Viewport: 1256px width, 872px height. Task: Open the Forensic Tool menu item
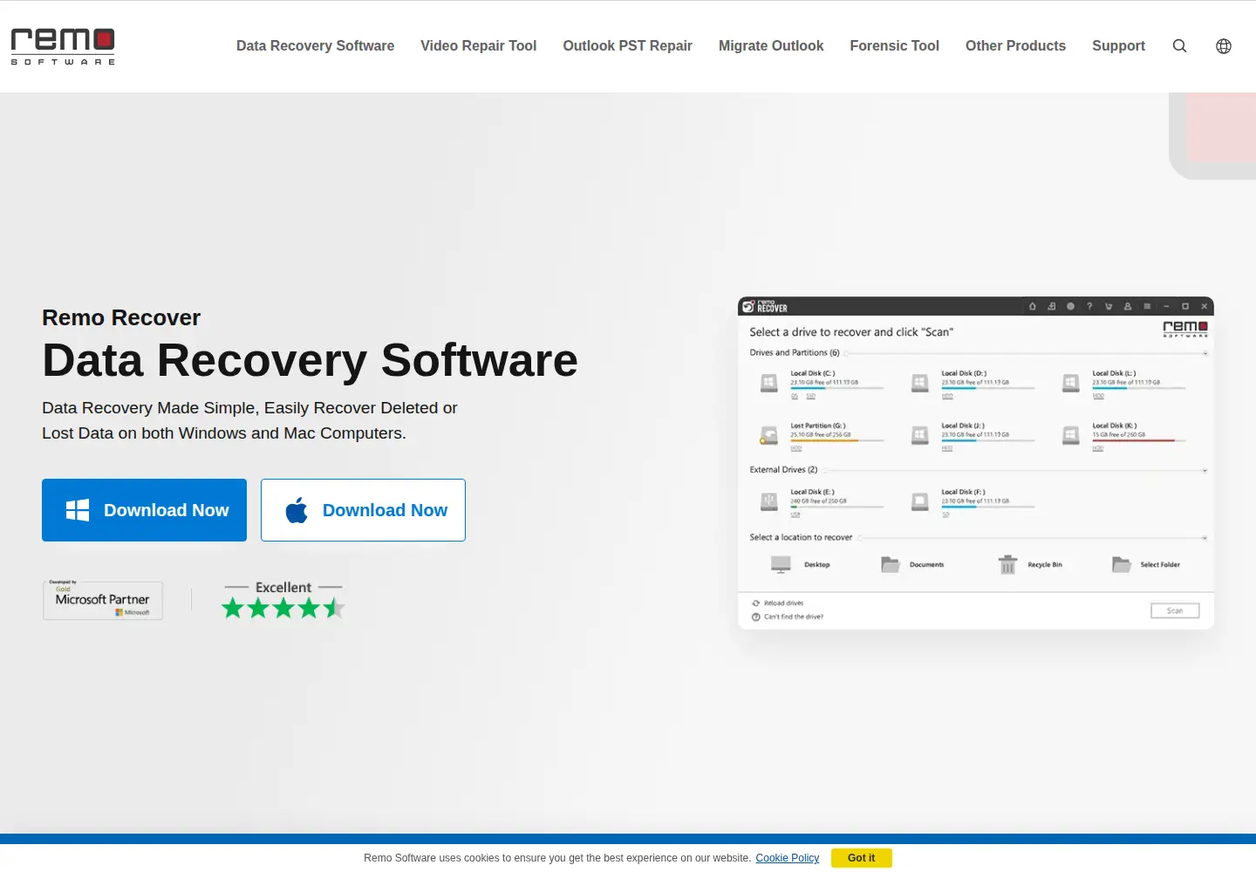[x=894, y=46]
